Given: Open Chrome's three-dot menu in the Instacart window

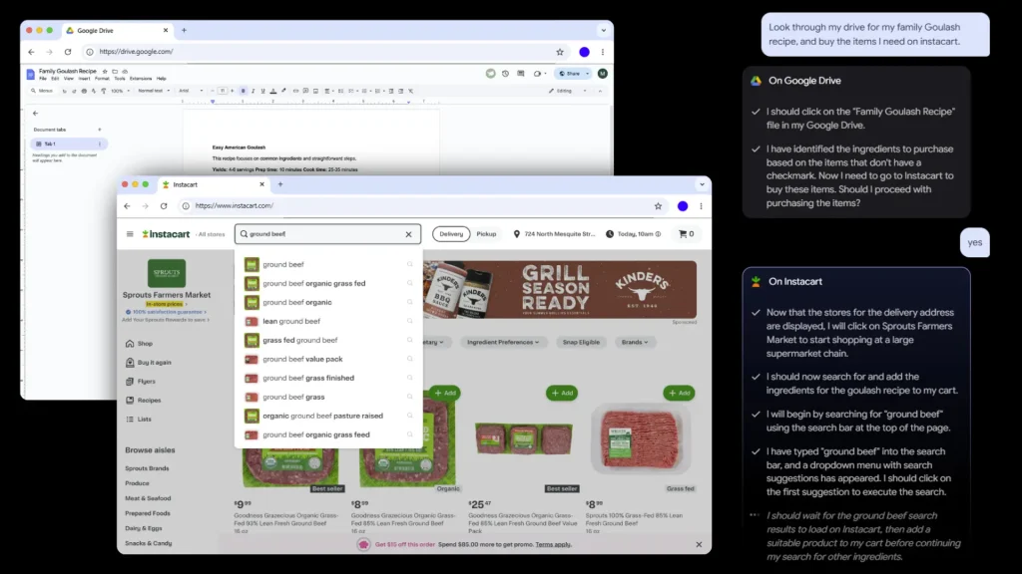Looking at the screenshot, I should point(702,206).
